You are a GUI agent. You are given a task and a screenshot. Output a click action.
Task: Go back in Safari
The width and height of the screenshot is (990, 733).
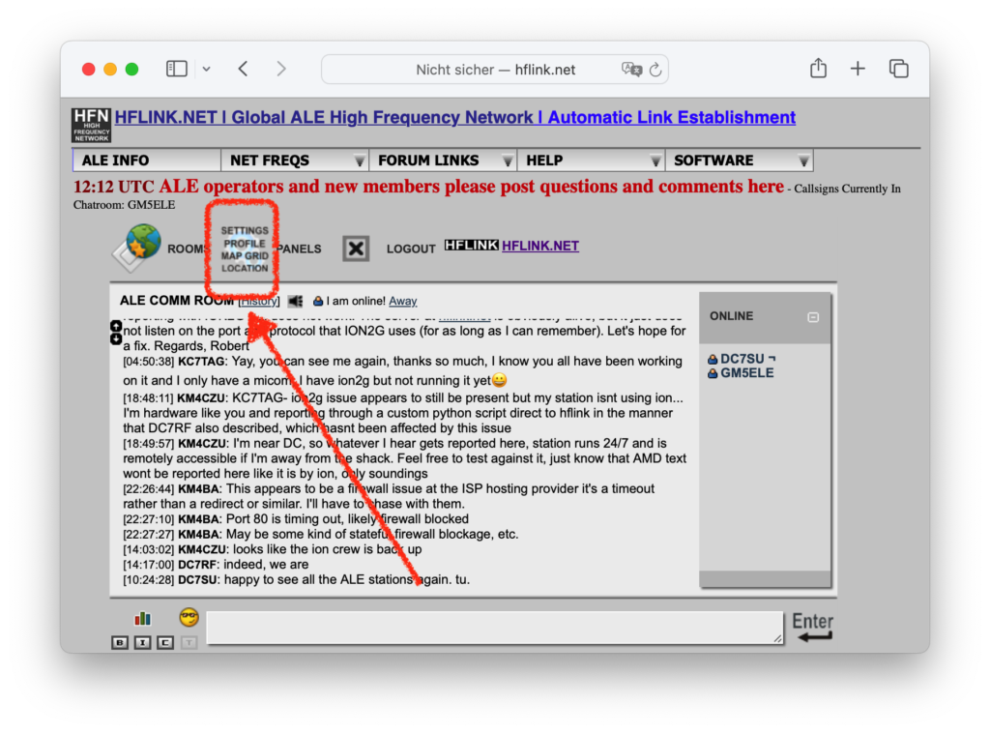coord(243,69)
